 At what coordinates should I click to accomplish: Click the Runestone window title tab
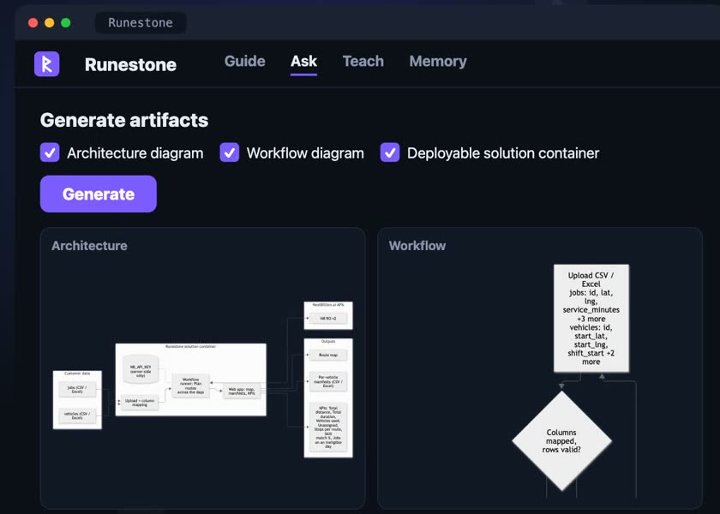click(141, 22)
